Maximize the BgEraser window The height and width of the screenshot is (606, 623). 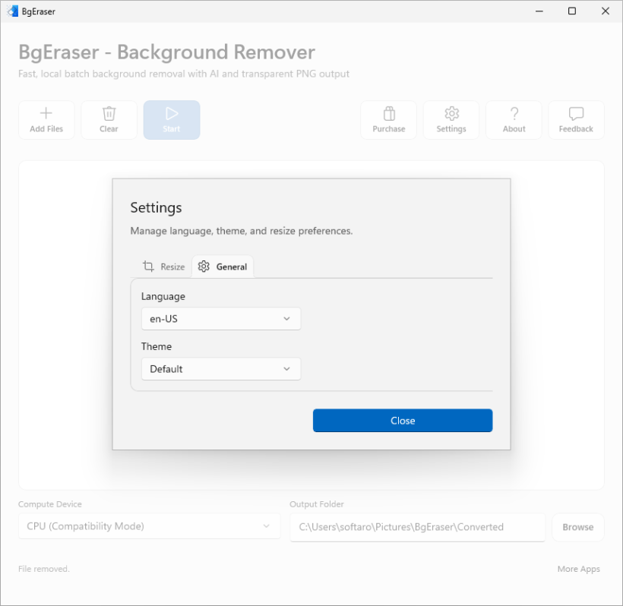coord(572,11)
